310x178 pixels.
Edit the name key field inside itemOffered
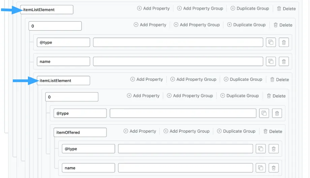pos(88,168)
